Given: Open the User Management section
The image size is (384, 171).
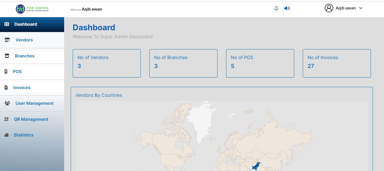Looking at the screenshot, I should click(x=34, y=103).
